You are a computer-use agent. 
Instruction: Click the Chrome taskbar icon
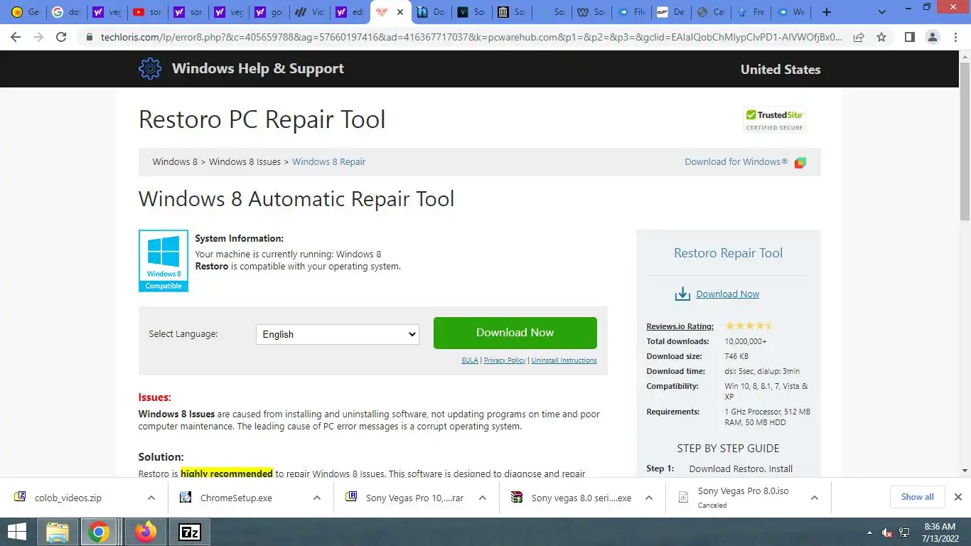tap(99, 532)
